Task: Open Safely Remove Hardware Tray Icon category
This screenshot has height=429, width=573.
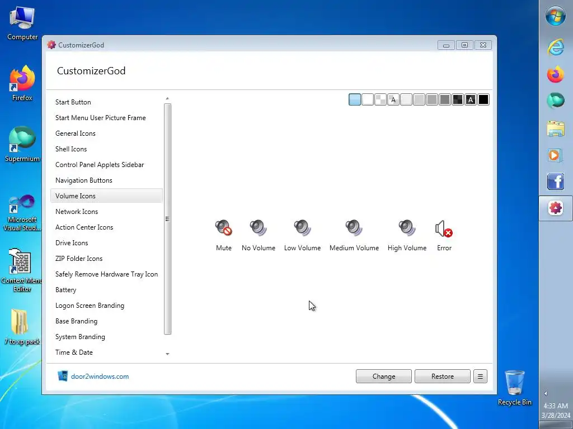Action: (106, 274)
